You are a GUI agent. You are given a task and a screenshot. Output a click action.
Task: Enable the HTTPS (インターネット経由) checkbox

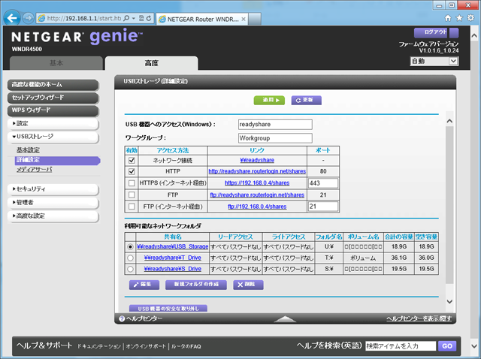point(132,183)
